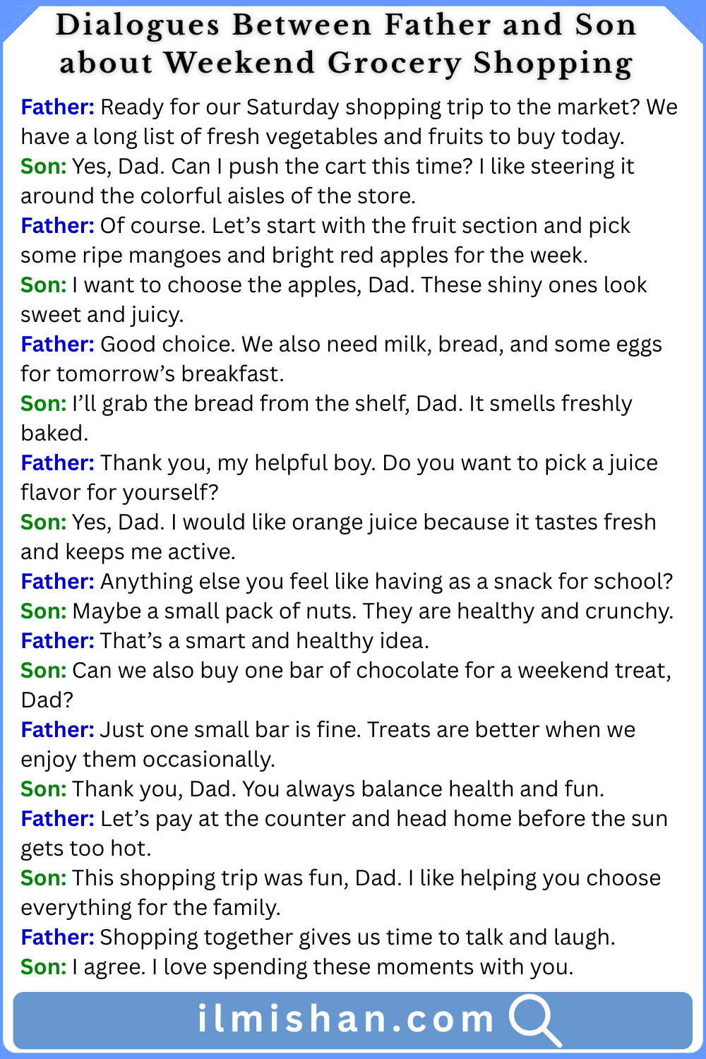706x1059 pixels.
Task: Click the Father label before "Of course. Let's start"
Action: click(x=57, y=226)
